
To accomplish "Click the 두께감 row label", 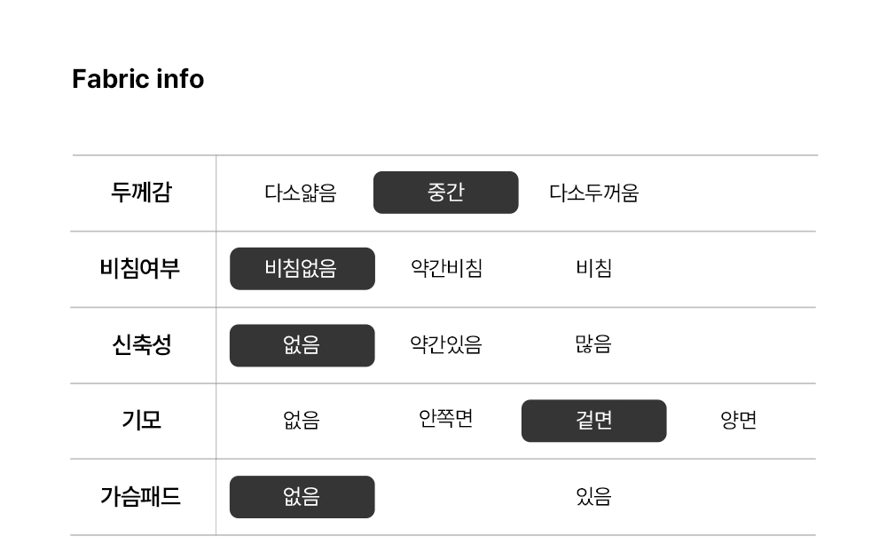I will 142,193.
